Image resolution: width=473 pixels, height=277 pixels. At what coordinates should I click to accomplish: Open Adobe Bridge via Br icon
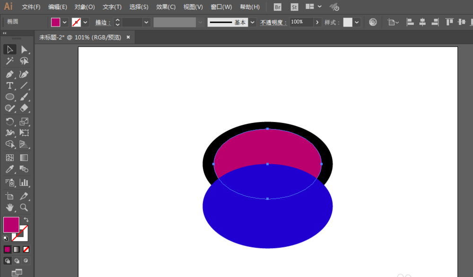click(x=278, y=7)
